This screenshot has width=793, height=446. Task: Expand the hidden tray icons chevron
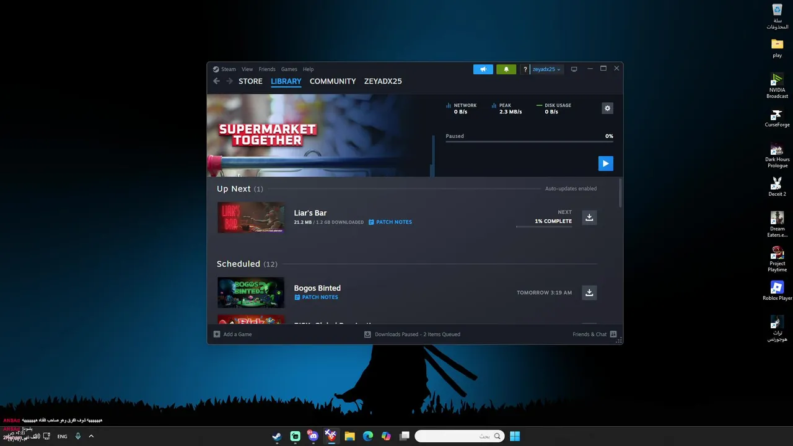(x=91, y=436)
